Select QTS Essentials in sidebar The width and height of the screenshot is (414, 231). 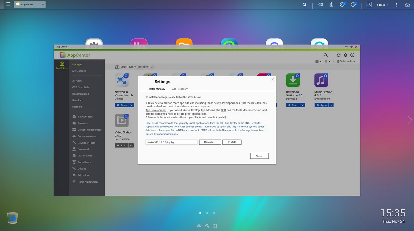[x=81, y=87]
